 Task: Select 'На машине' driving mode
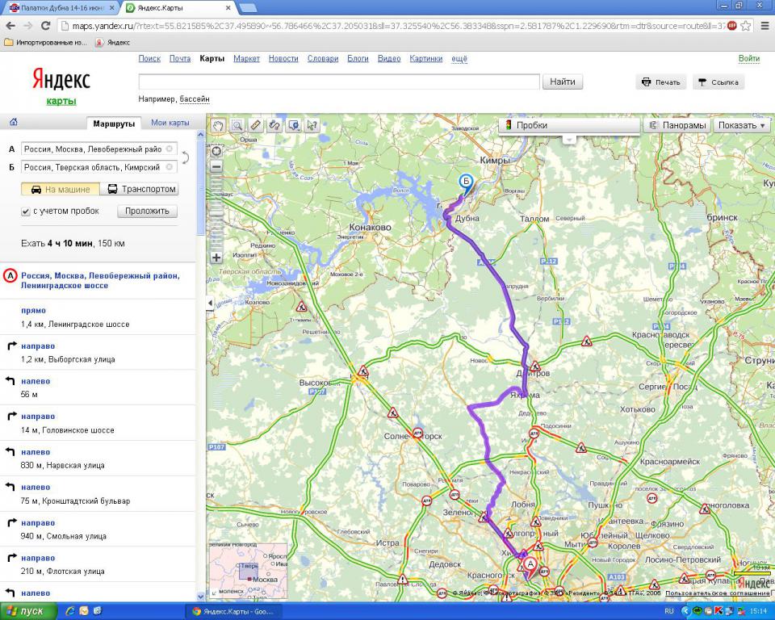pos(61,190)
